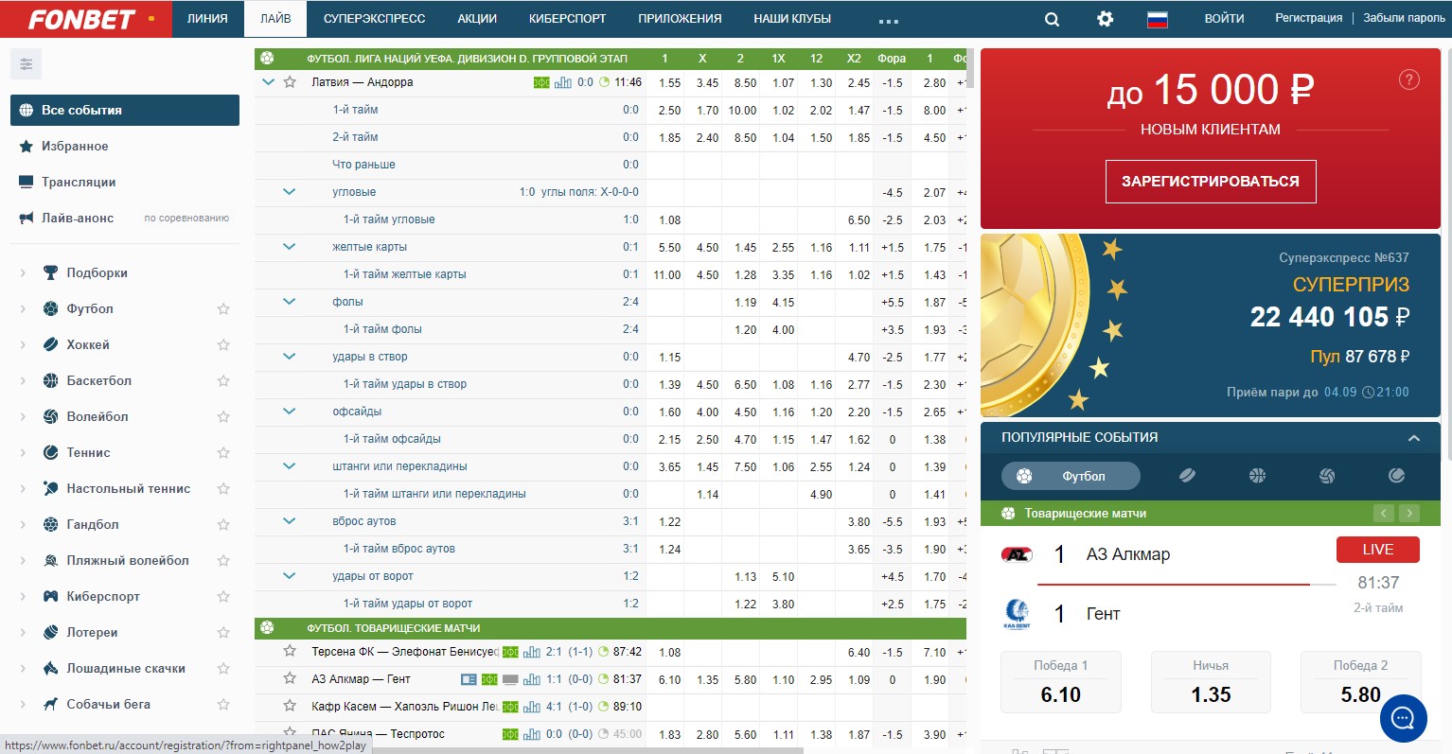1452x754 pixels.
Task: Click the Регистрация link in the header
Action: pos(1308,18)
